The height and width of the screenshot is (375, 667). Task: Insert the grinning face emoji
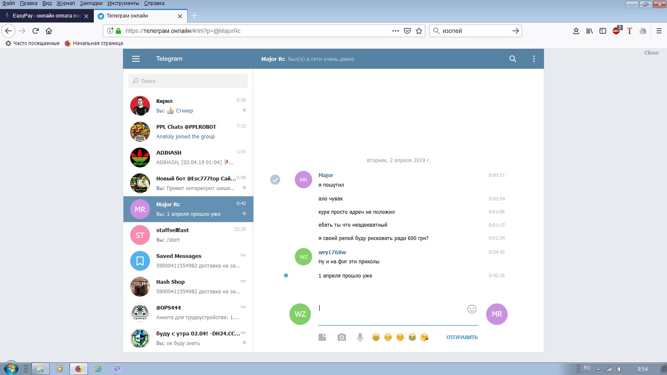[x=376, y=337]
